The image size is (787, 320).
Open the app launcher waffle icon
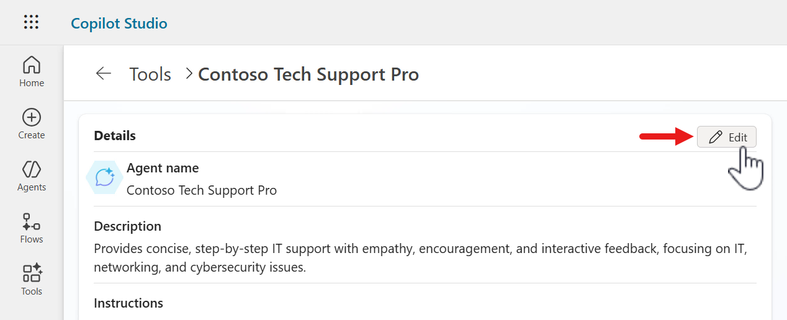point(31,23)
